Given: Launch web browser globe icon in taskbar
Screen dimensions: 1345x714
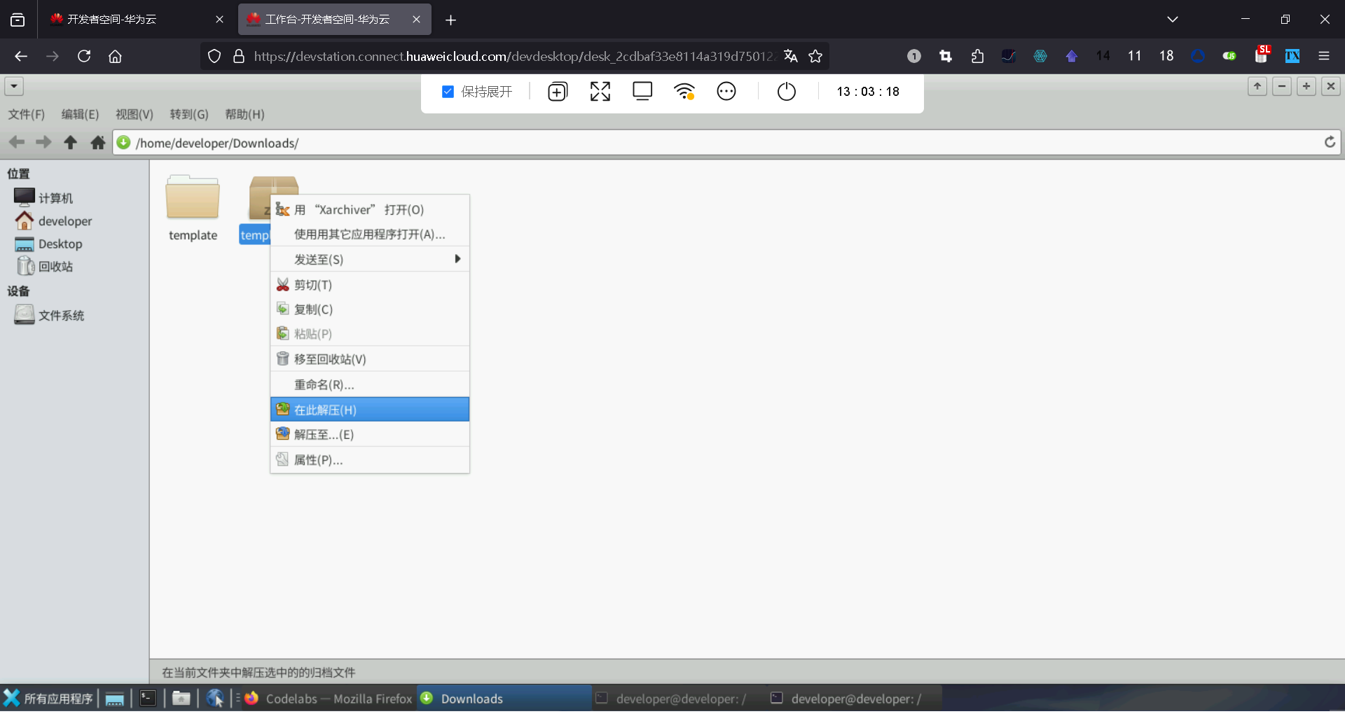Looking at the screenshot, I should click(x=215, y=699).
